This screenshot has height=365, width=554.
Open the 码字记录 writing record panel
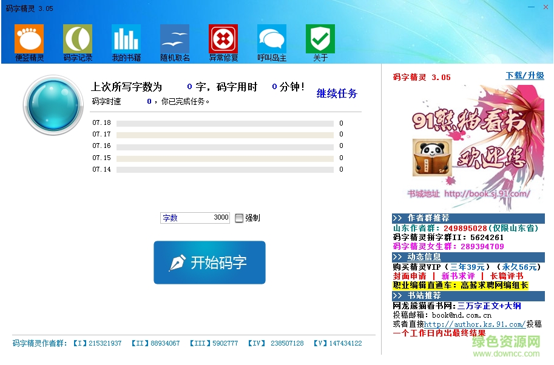[x=77, y=42]
